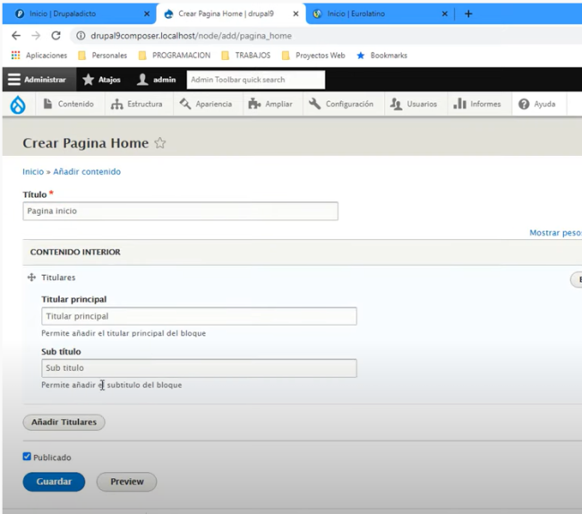Open the PROGRAMACION bookmarks folder
The image size is (582, 514).
175,56
